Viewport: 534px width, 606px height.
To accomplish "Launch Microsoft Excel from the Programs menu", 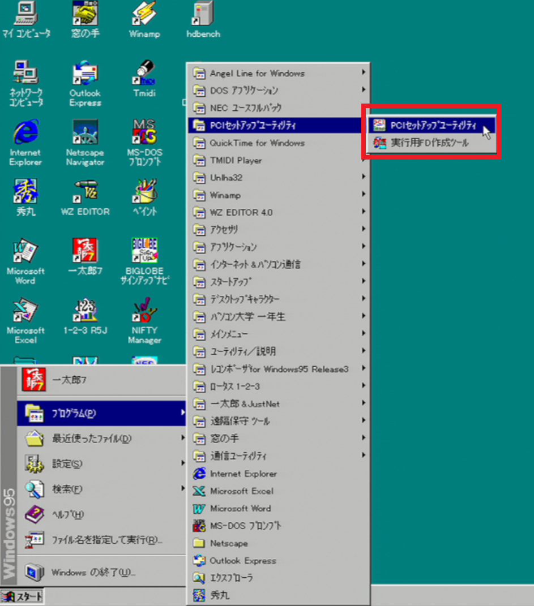I will pos(279,491).
